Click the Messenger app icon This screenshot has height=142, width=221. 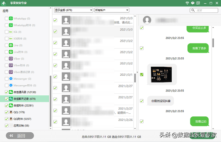pos(11,79)
